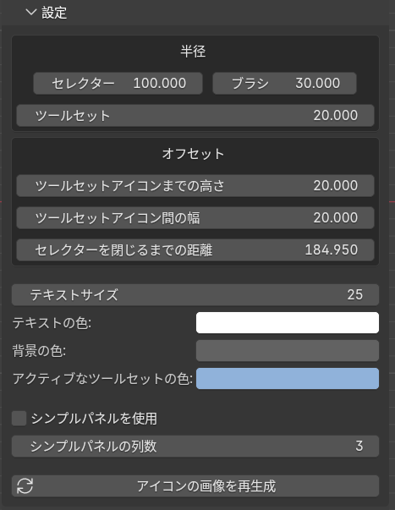Click ツールセットアイコン間の幅 value field
The height and width of the screenshot is (510, 395).
click(195, 217)
